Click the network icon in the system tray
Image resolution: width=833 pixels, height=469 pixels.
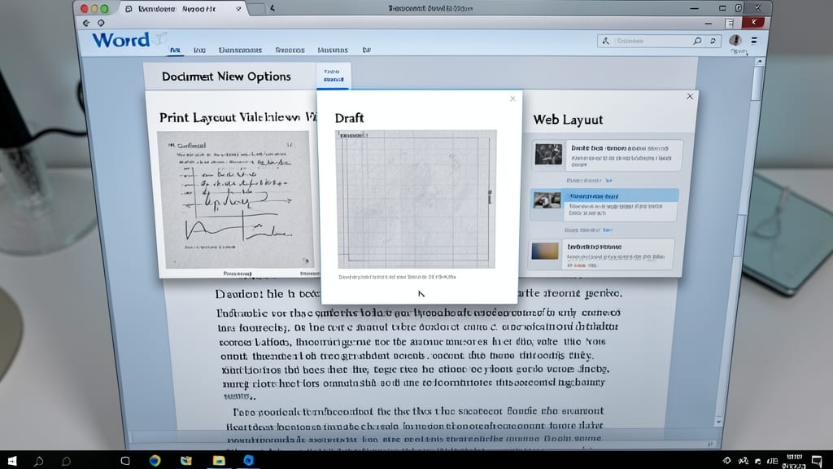[x=743, y=461]
